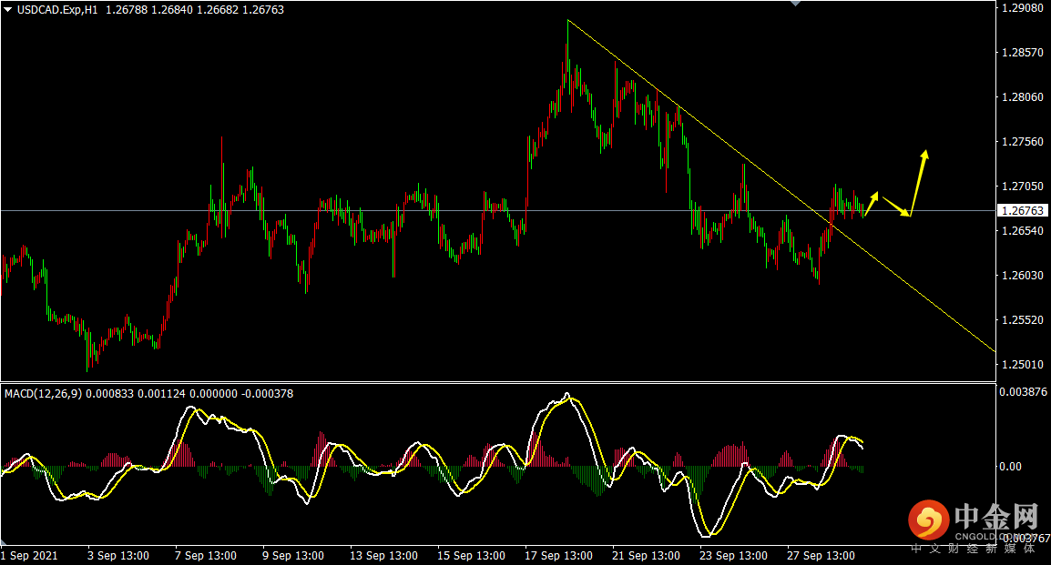The image size is (1051, 565).
Task: Click the 1.29080 price axis label
Action: point(1024,8)
